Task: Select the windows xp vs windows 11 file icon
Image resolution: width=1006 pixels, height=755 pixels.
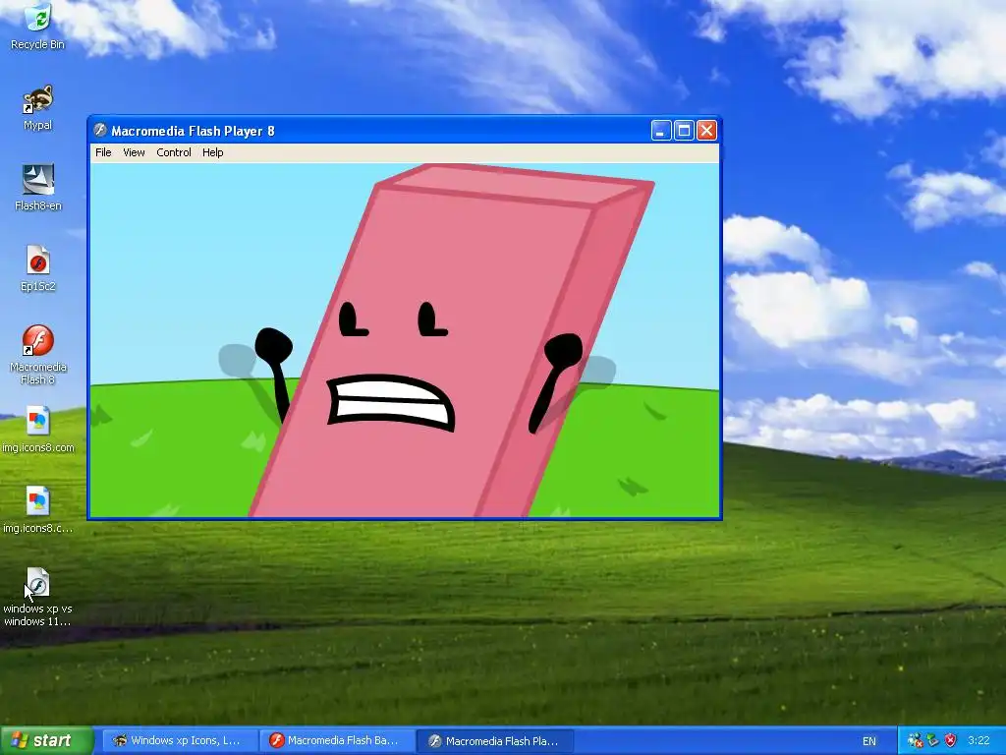Action: 38,597
